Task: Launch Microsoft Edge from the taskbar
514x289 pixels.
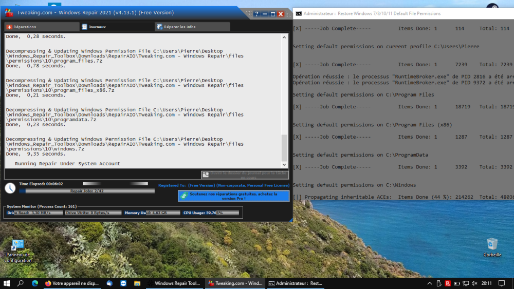Action: (35, 283)
